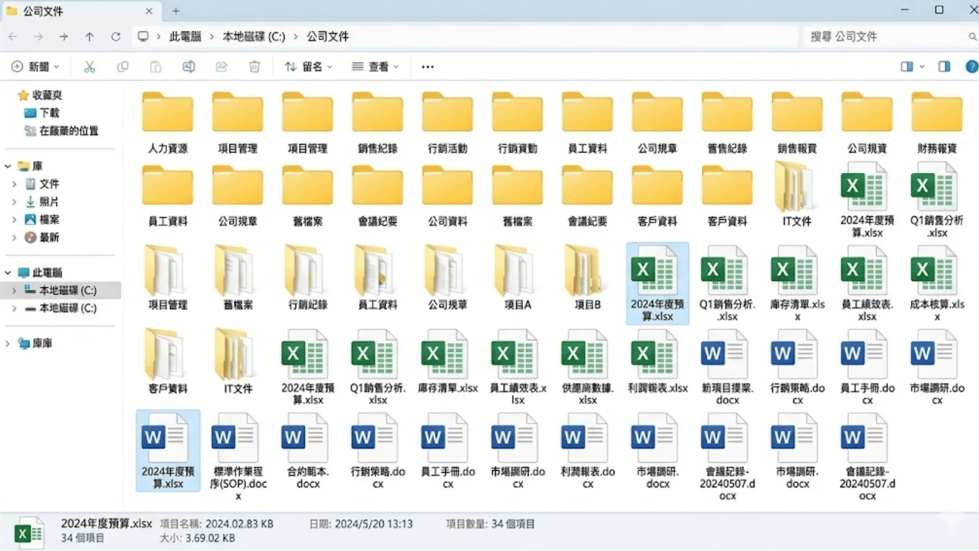Toggle the details pane icon near help
Image resolution: width=979 pixels, height=551 pixels.
point(944,66)
